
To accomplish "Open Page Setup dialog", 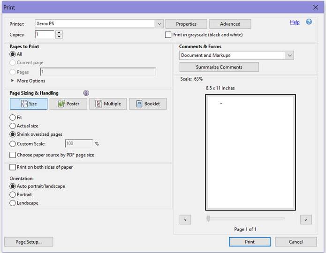I will (29, 242).
